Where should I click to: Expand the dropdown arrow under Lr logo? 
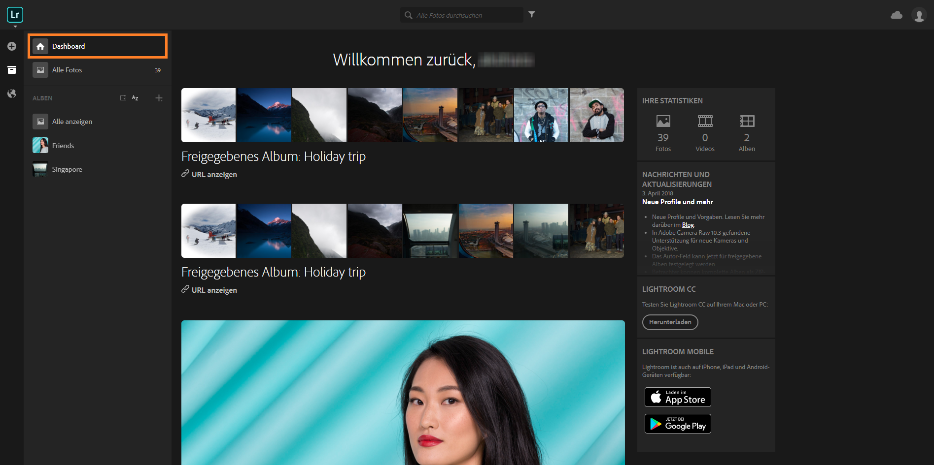pyautogui.click(x=15, y=26)
